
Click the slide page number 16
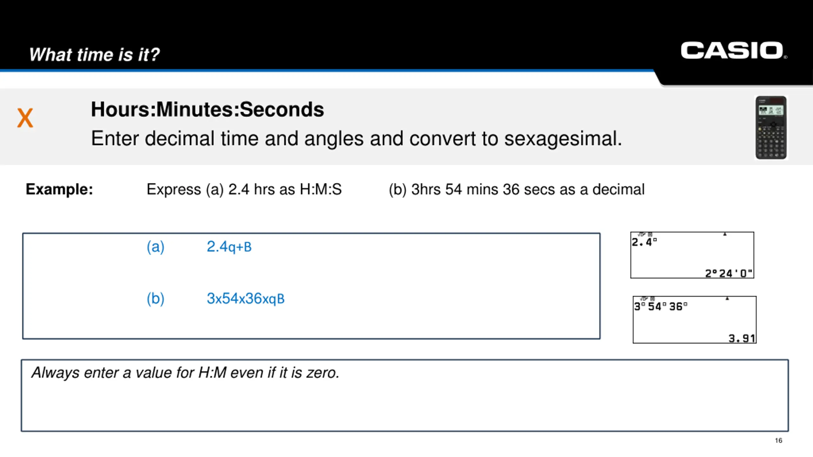[778, 440]
